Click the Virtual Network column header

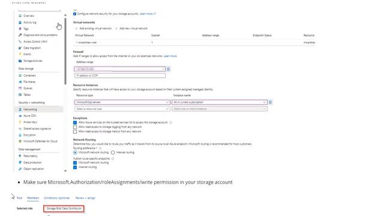84,35
